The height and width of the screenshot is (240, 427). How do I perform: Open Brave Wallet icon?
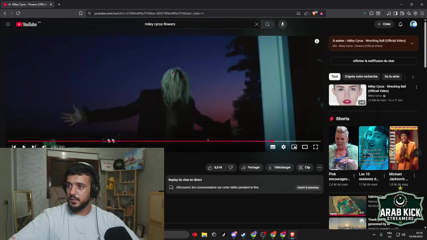pos(402,13)
